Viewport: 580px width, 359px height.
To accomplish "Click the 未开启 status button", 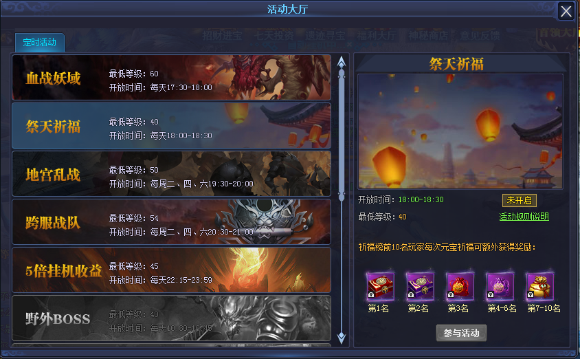I will [x=520, y=201].
